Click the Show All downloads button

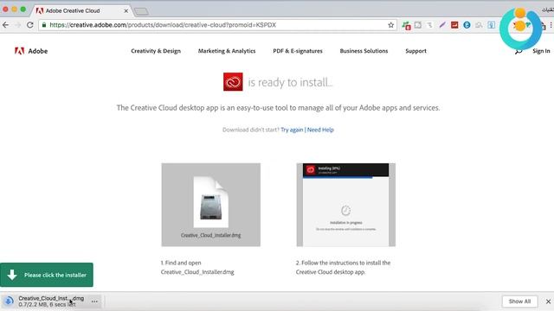point(519,301)
